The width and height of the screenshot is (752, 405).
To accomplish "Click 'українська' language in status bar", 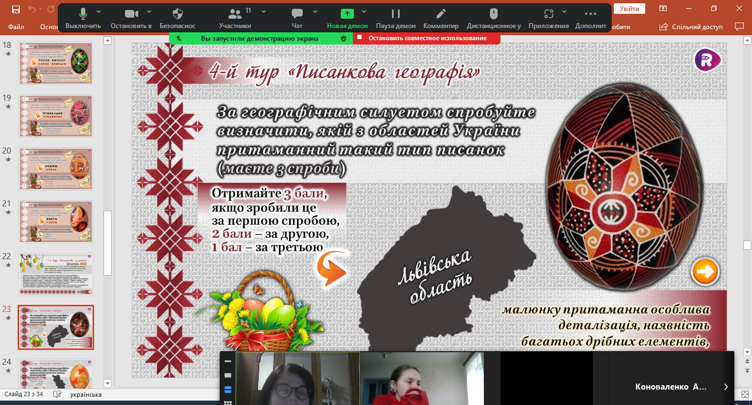I will click(86, 395).
